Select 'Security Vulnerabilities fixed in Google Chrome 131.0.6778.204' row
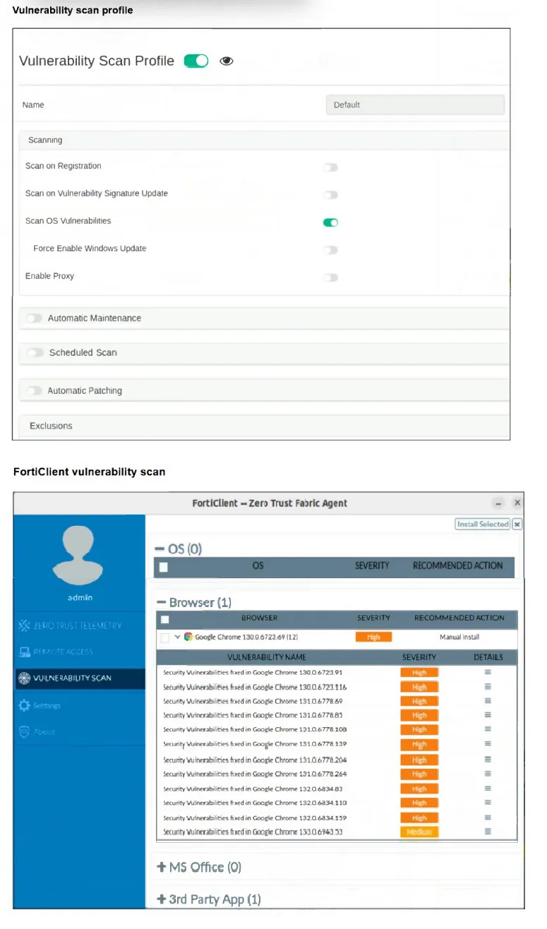This screenshot has width=547, height=929. [336, 760]
